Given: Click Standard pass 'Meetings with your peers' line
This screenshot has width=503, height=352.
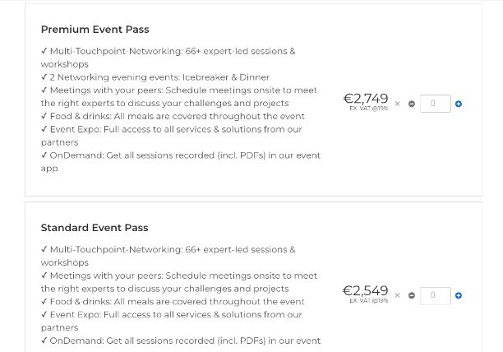Looking at the screenshot, I should pos(178,276).
